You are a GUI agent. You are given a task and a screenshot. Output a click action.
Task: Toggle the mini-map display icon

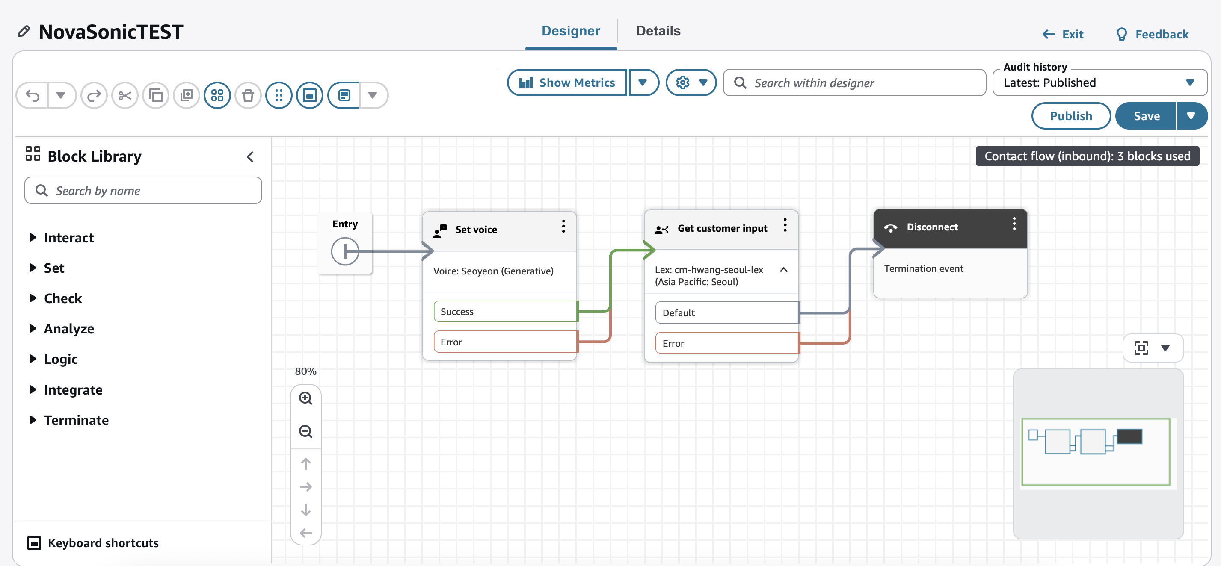click(309, 96)
